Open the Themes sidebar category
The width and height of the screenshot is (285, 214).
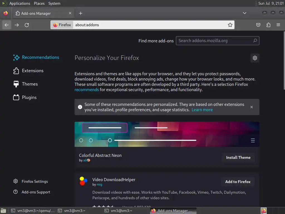click(x=25, y=84)
